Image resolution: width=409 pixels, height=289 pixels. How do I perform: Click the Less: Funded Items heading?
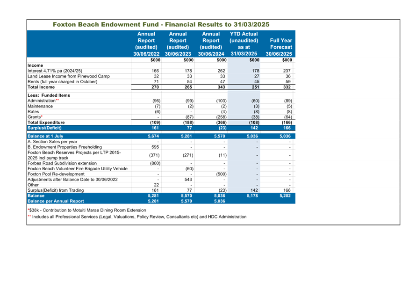tap(49, 95)
